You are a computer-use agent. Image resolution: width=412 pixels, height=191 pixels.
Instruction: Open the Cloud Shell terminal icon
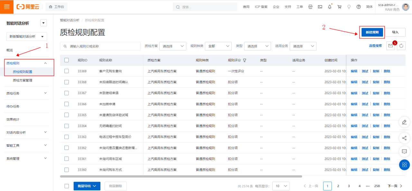pyautogui.click(x=320, y=7)
